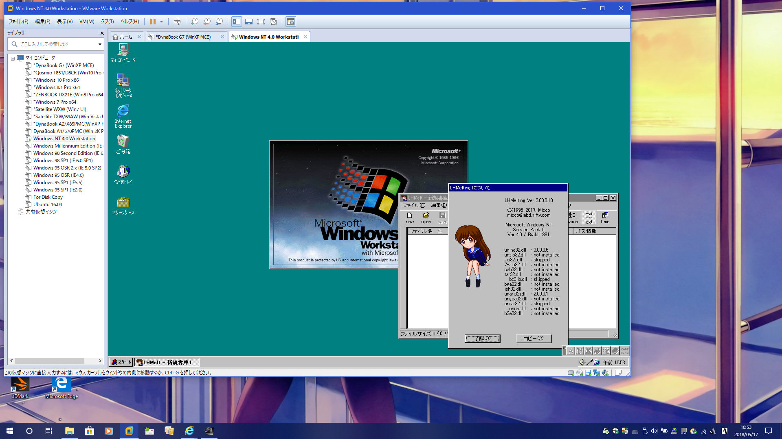Click the ext sort icon in LHMelt

pyautogui.click(x=589, y=218)
